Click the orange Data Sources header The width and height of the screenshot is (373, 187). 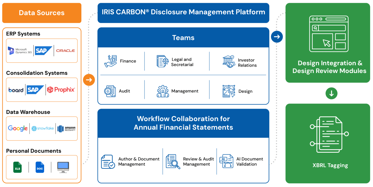42,13
